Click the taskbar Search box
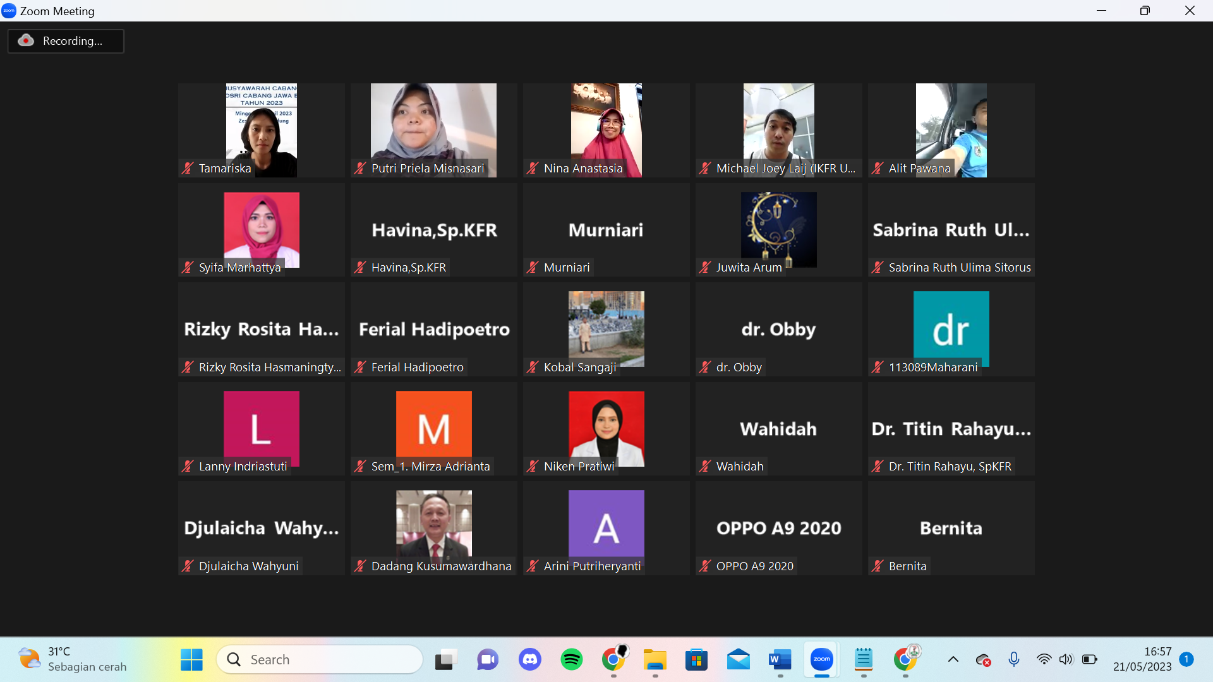The image size is (1213, 682). pyautogui.click(x=320, y=660)
